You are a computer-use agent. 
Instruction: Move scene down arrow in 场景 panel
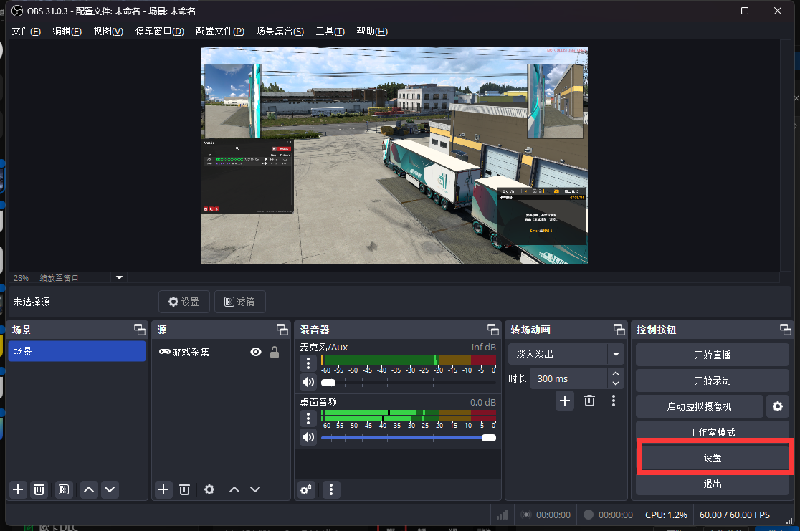point(110,489)
